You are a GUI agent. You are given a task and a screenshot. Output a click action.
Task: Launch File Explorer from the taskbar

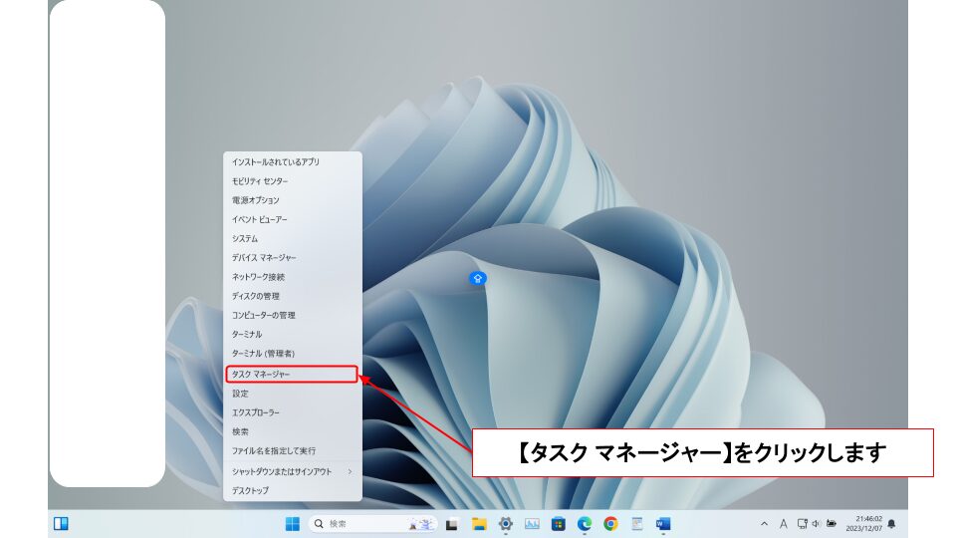[x=478, y=524]
